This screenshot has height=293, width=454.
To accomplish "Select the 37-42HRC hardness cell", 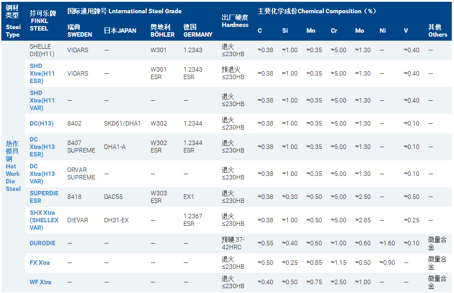I will 233,243.
